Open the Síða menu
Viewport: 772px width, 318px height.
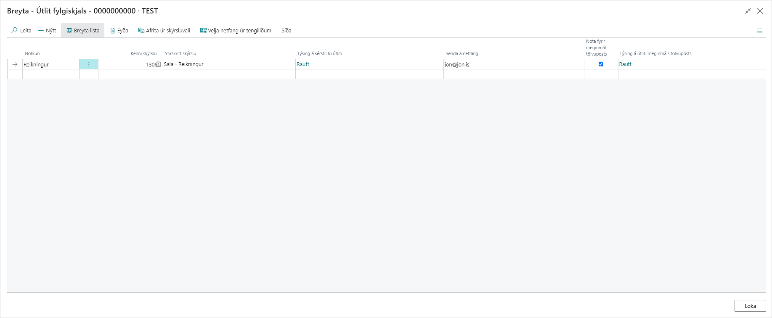tap(286, 30)
